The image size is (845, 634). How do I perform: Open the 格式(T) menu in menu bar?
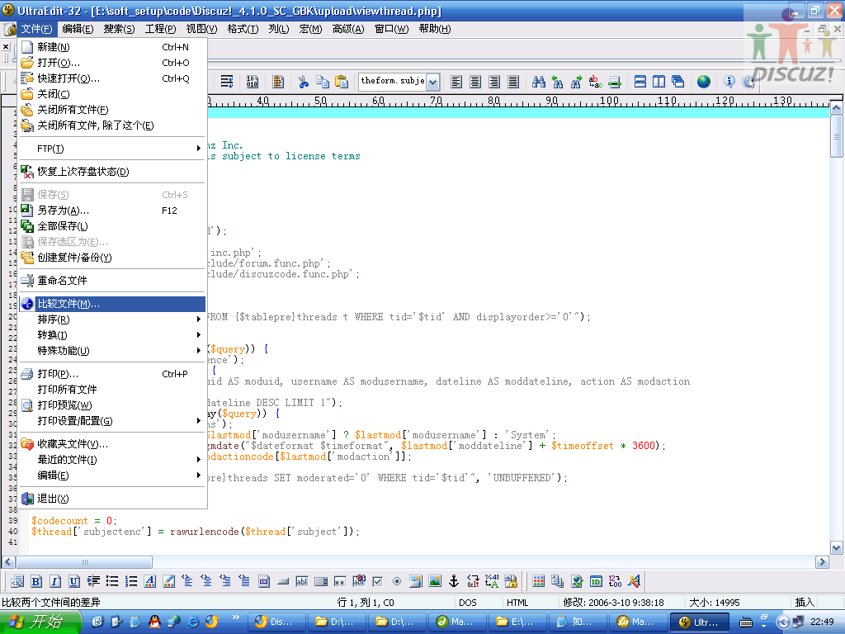click(243, 29)
